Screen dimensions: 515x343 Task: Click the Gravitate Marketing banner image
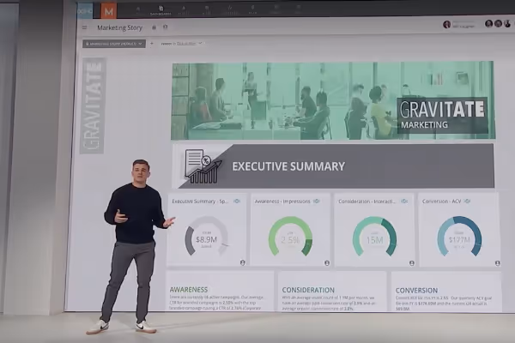[x=333, y=101]
